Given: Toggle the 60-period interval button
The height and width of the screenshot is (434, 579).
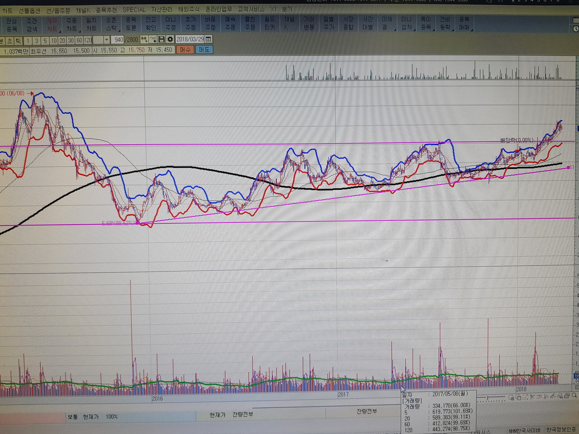Looking at the screenshot, I should point(79,41).
